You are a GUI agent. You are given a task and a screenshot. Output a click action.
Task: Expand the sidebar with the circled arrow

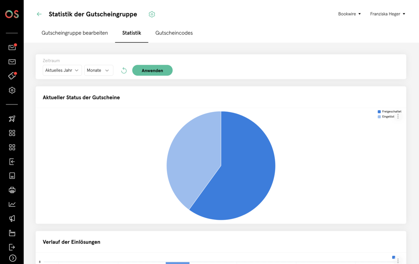(13, 258)
